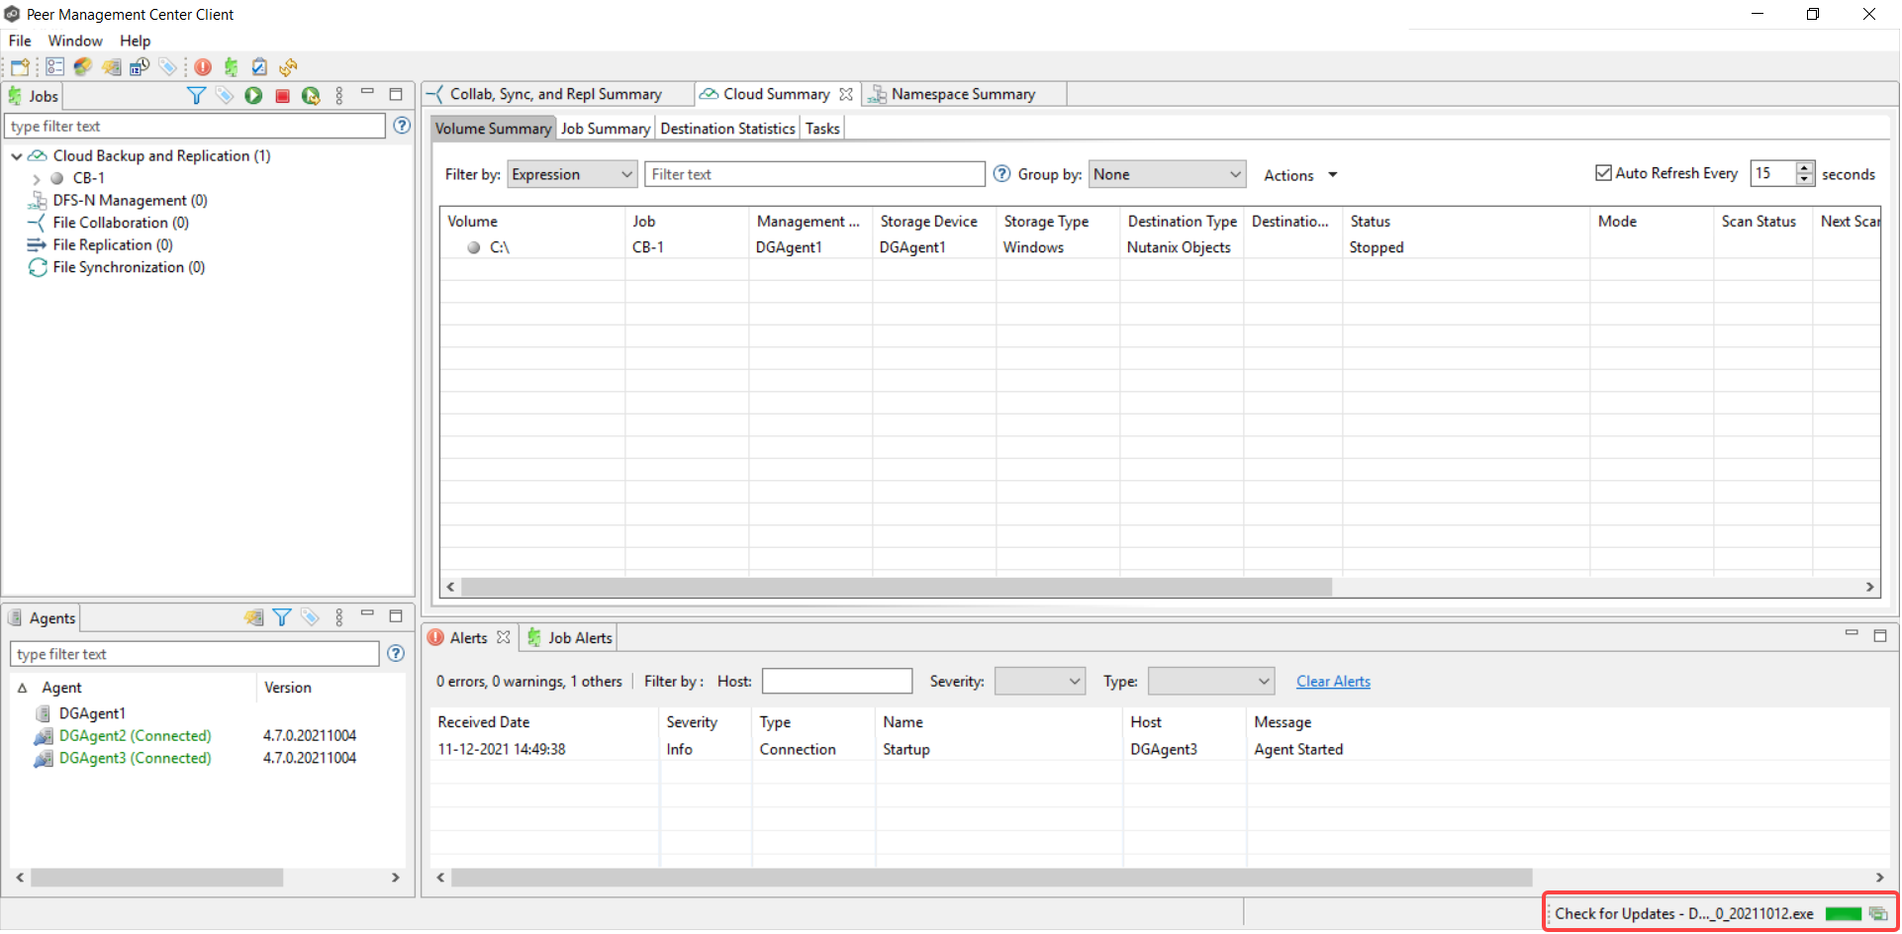Click the Clear Alerts link

[1333, 682]
